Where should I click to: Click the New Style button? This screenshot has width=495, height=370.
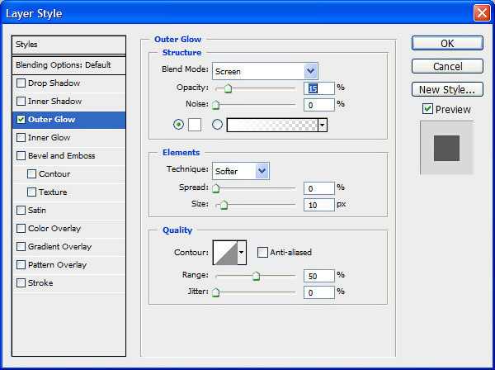pos(446,89)
